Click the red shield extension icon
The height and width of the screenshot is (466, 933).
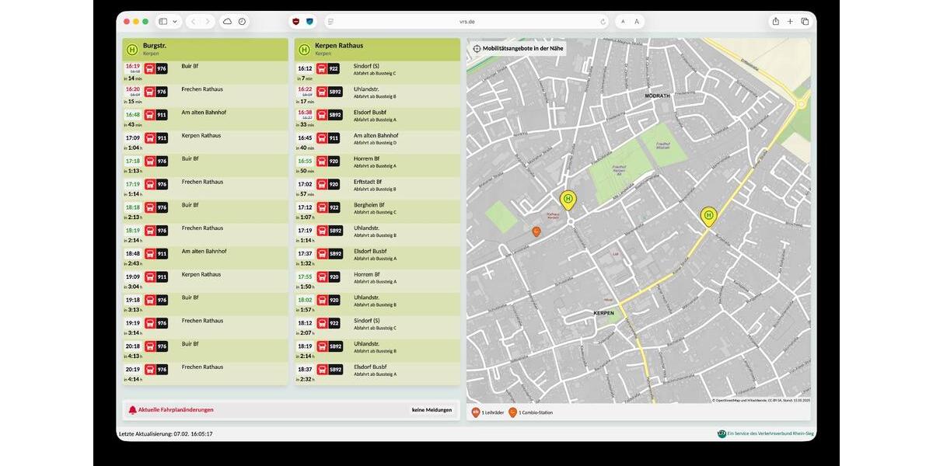[295, 22]
